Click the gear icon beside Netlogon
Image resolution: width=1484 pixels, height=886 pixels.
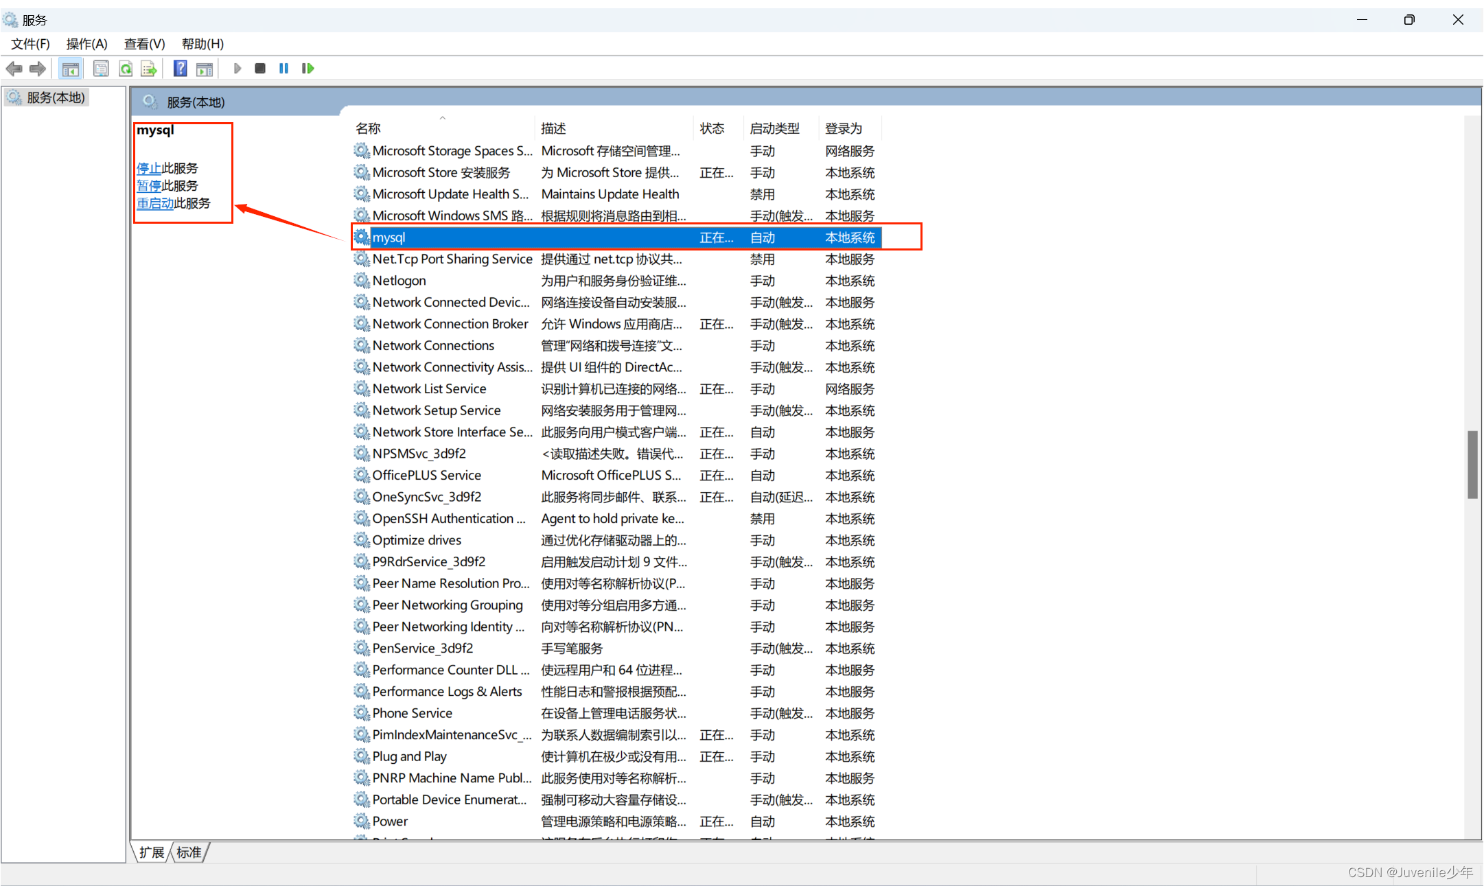[362, 281]
